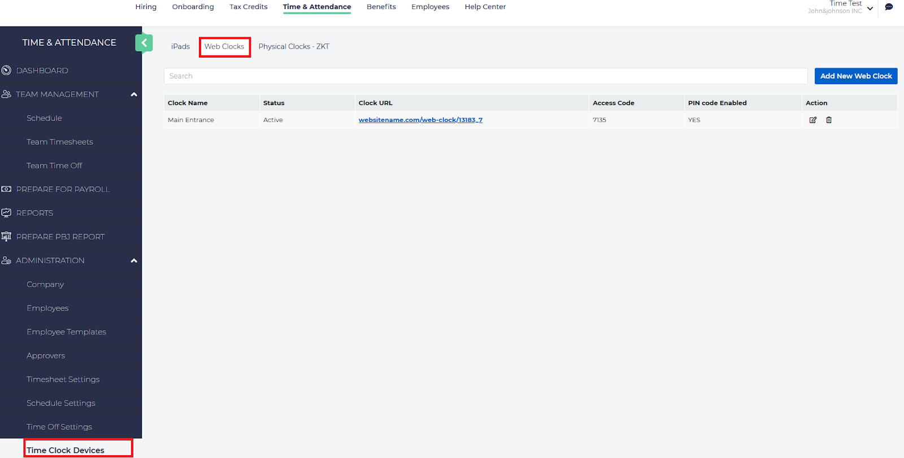This screenshot has height=458, width=904.
Task: Click the edit icon for Main Entrance
Action: coord(812,120)
